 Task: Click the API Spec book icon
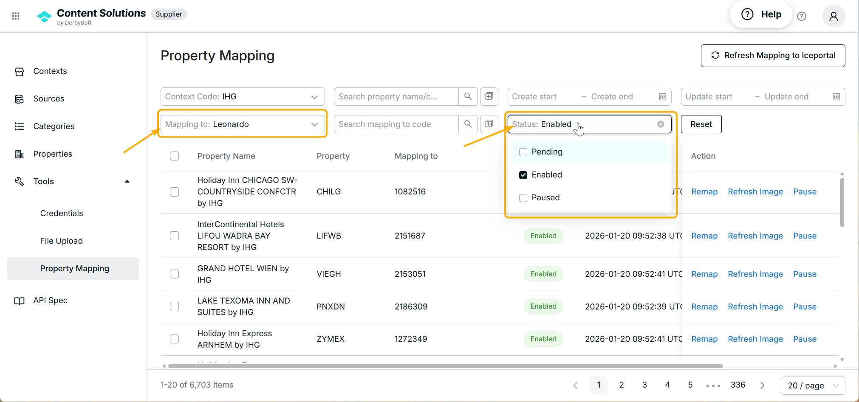point(19,301)
